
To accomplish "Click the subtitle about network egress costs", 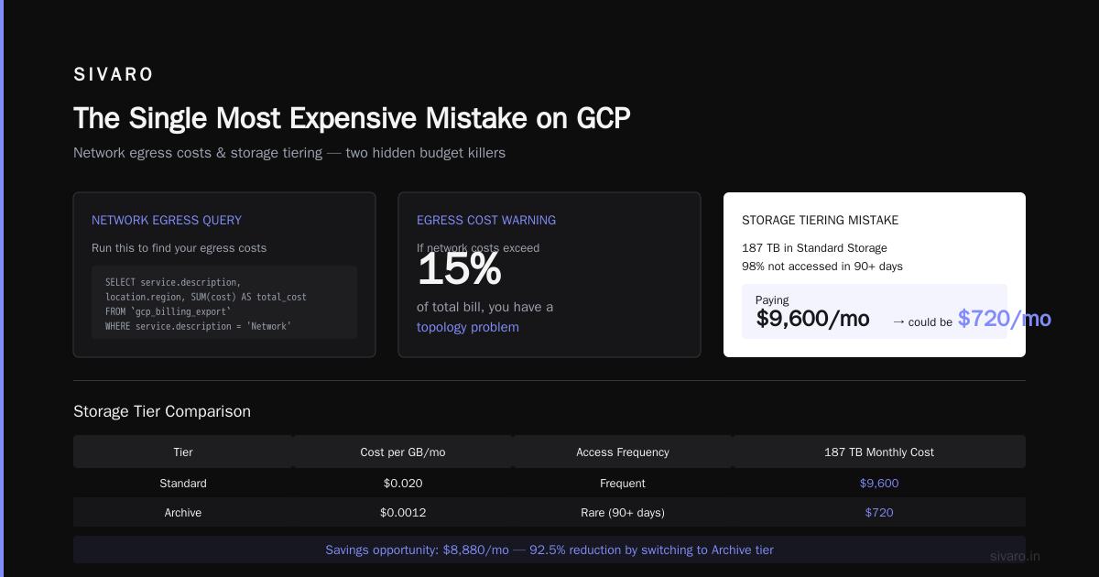I will pos(289,153).
